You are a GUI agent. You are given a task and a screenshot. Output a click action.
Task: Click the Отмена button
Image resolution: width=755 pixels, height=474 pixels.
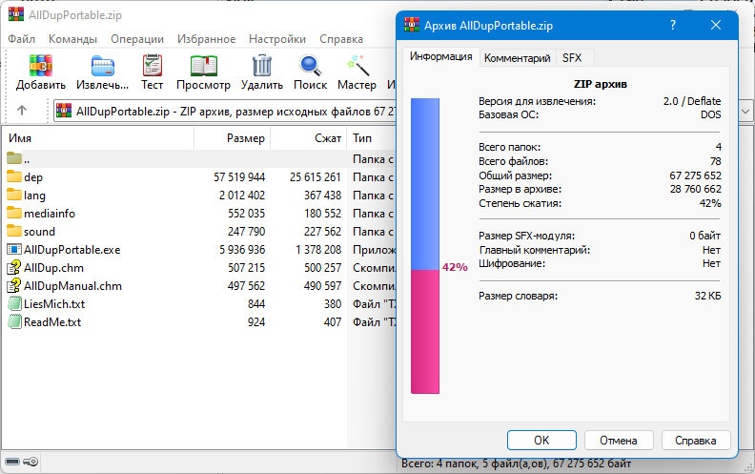tap(619, 441)
